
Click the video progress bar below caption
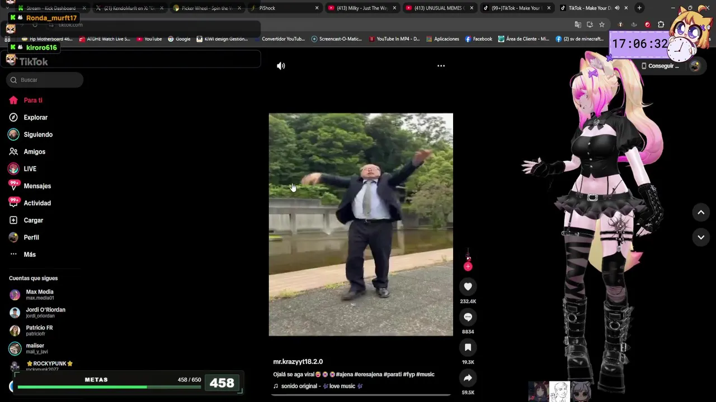pos(361,395)
